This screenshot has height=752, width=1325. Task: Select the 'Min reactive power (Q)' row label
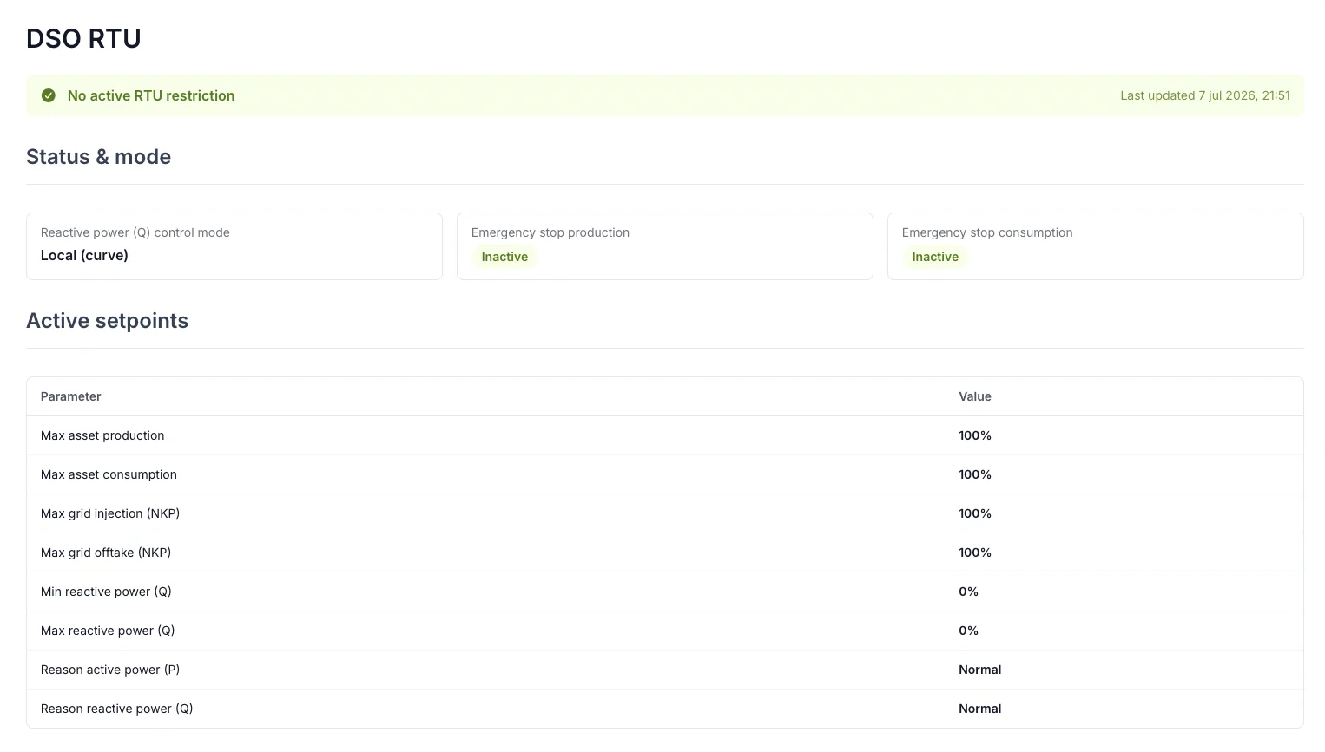(106, 592)
